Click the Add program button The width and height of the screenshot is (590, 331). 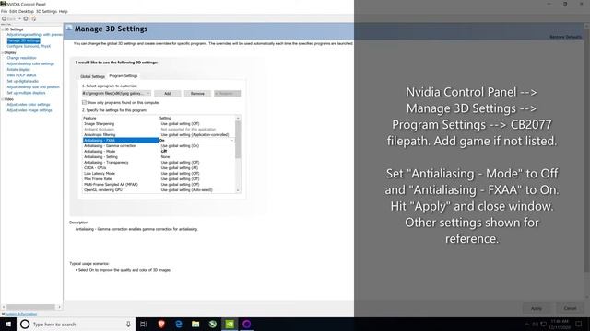(168, 94)
